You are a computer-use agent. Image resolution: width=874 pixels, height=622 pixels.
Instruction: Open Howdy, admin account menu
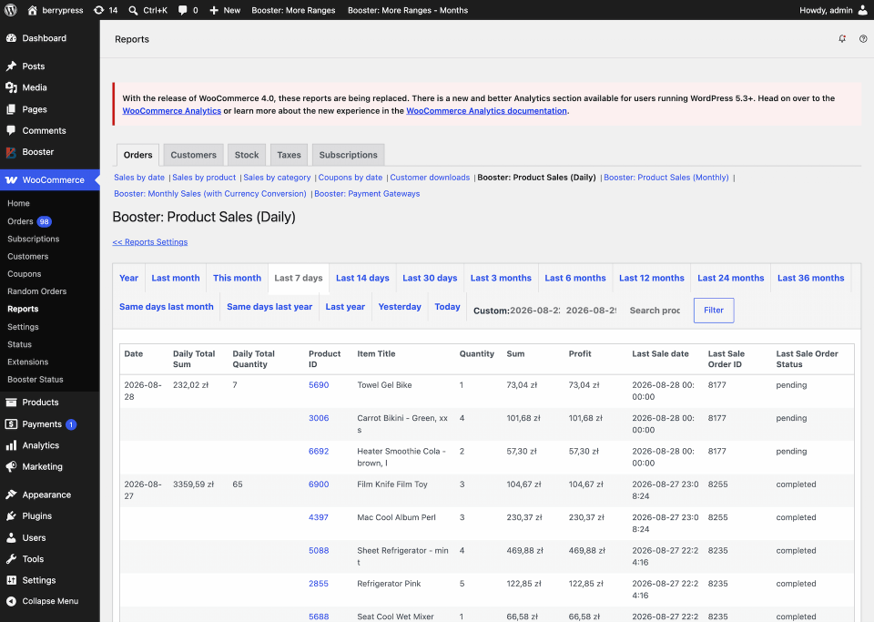click(x=833, y=10)
